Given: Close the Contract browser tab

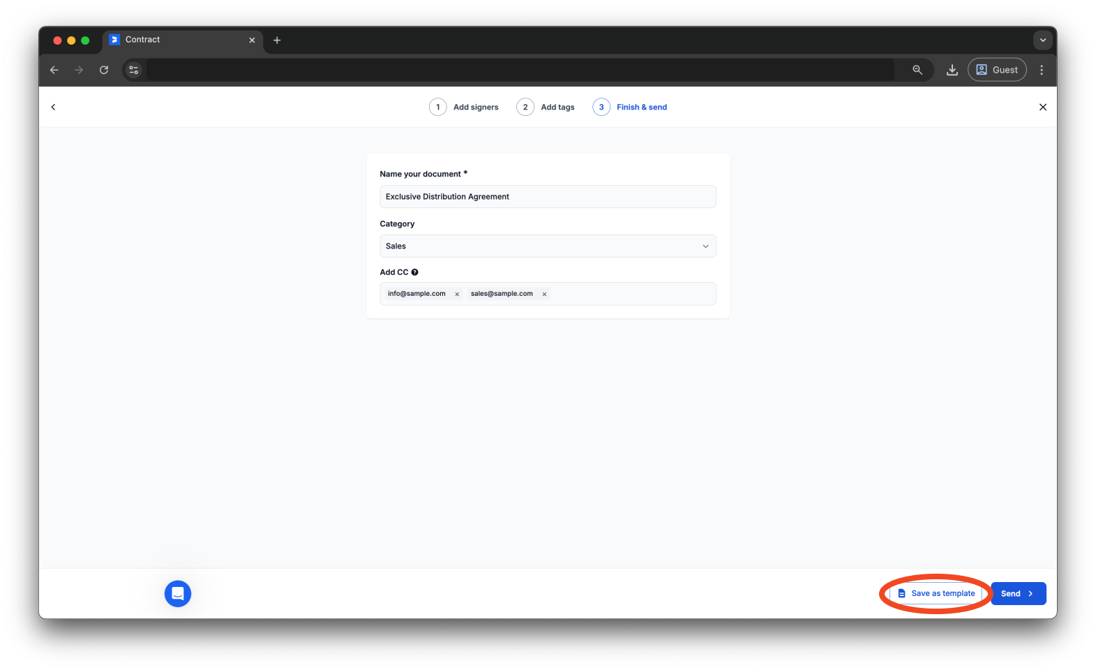Looking at the screenshot, I should point(252,40).
